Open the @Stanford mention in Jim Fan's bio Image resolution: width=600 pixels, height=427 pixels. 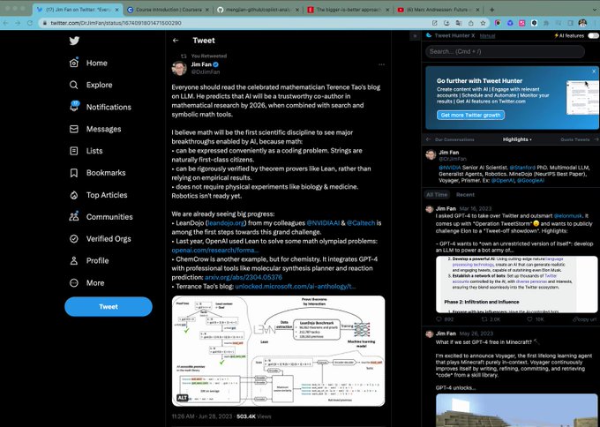click(522, 168)
